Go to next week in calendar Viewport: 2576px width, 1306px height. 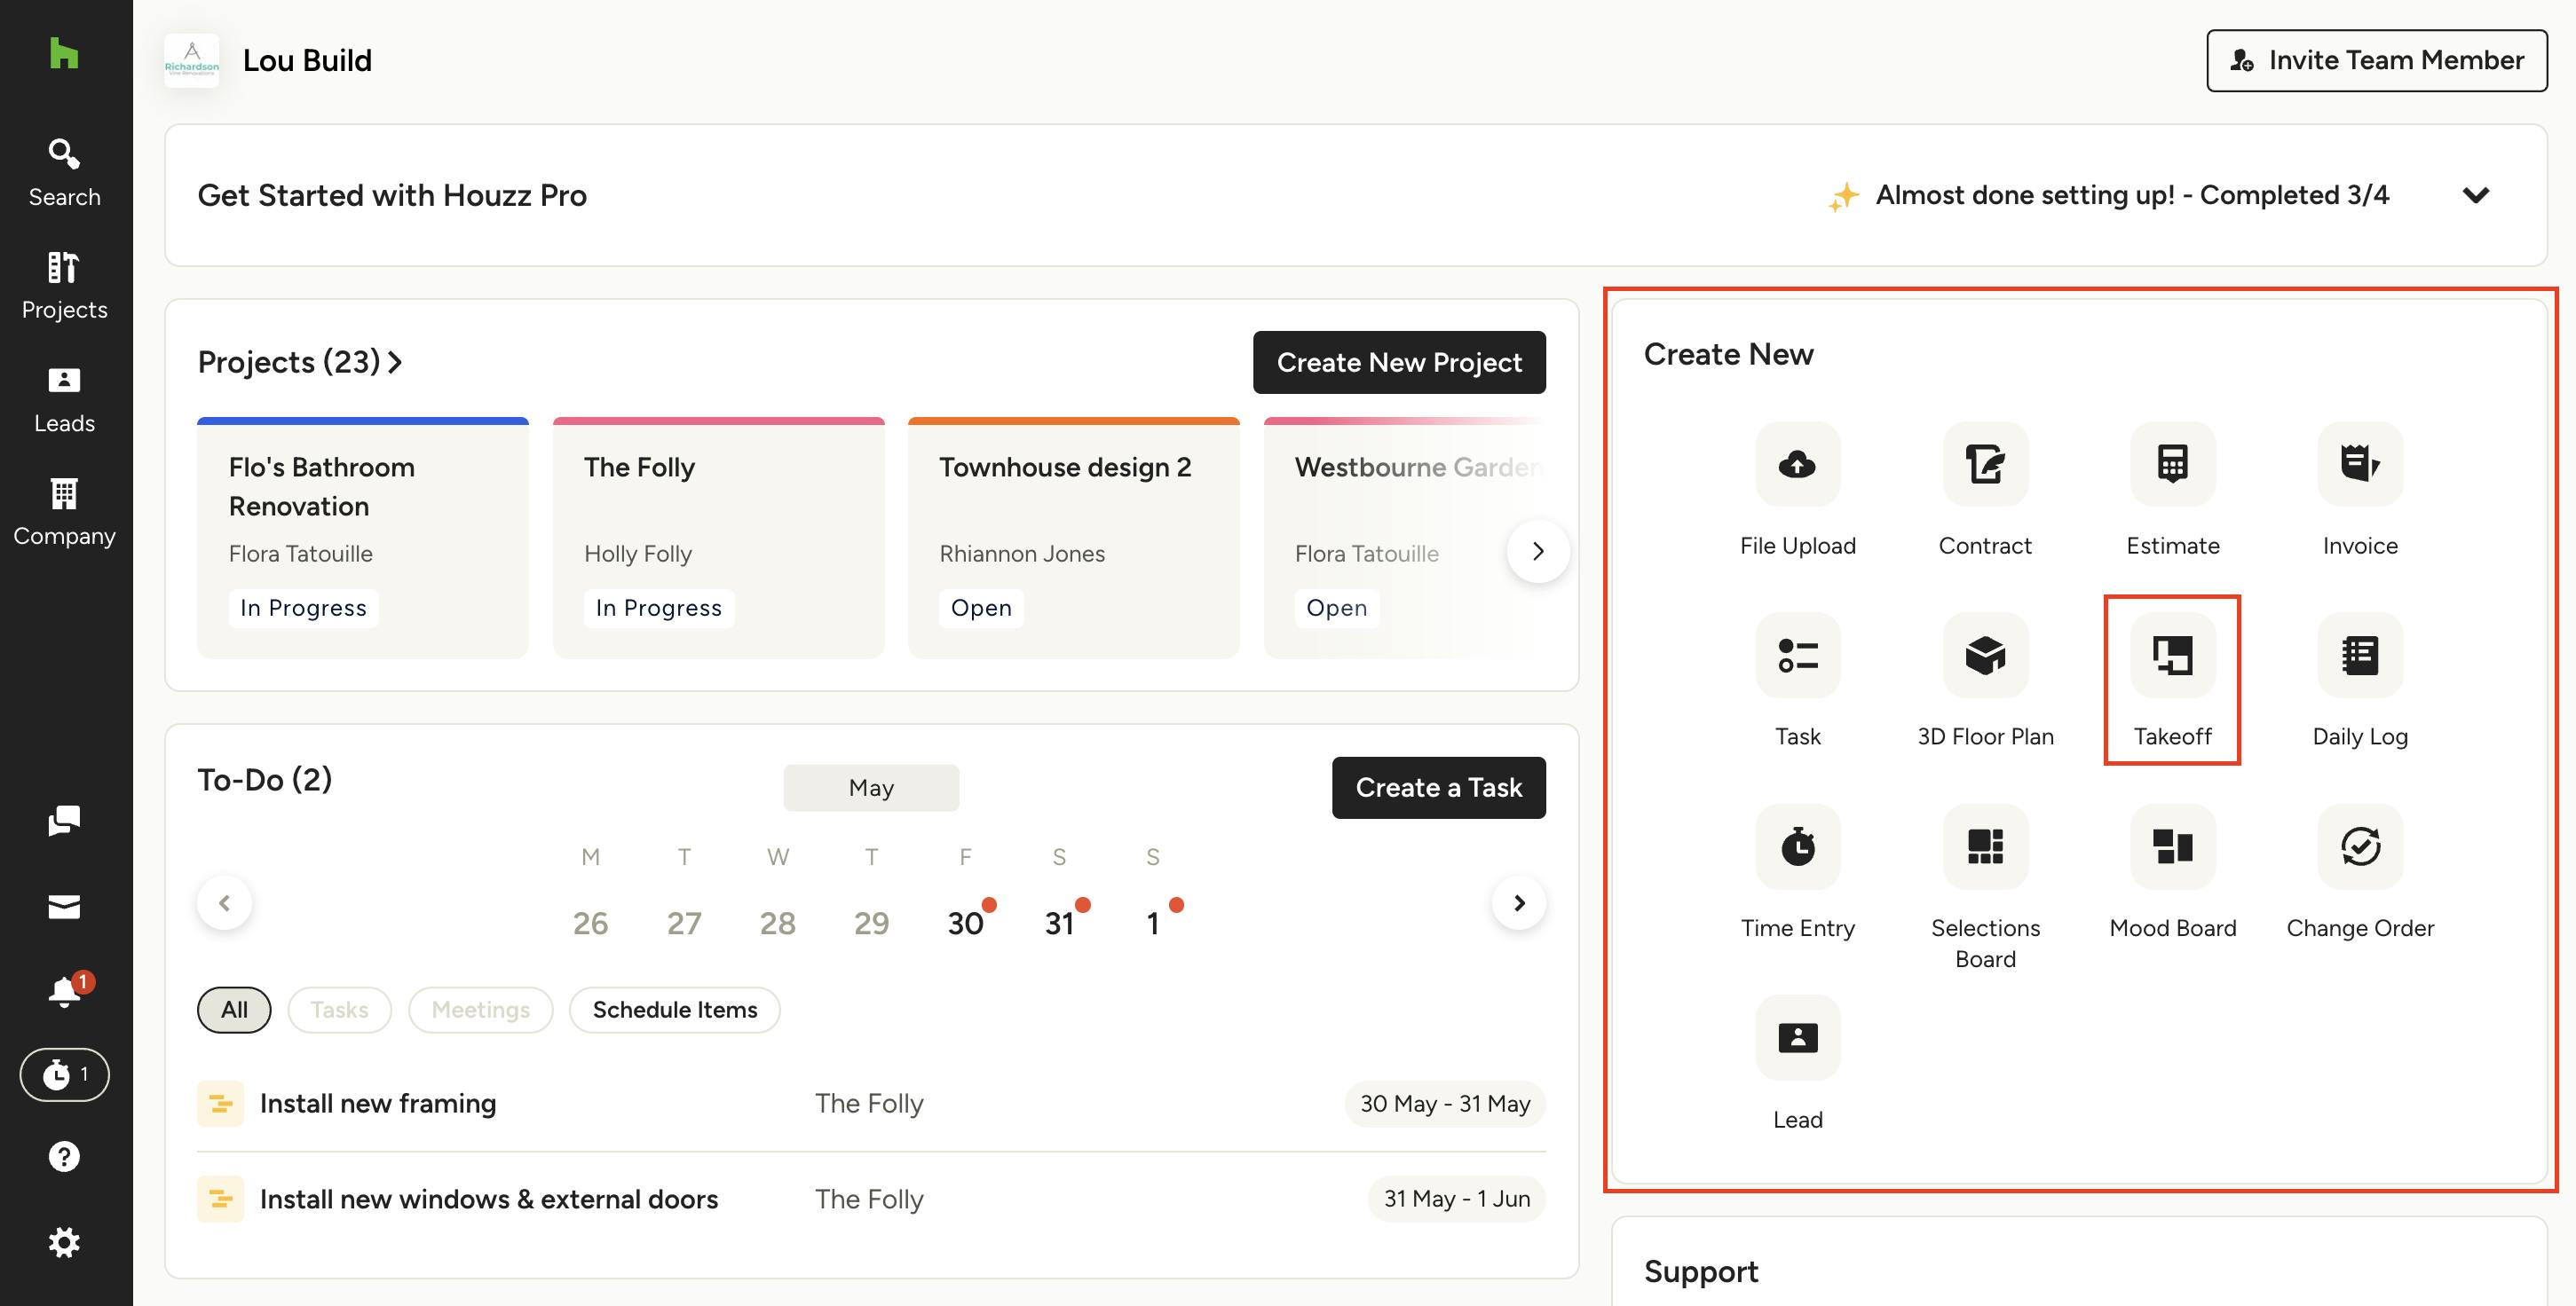(1518, 902)
